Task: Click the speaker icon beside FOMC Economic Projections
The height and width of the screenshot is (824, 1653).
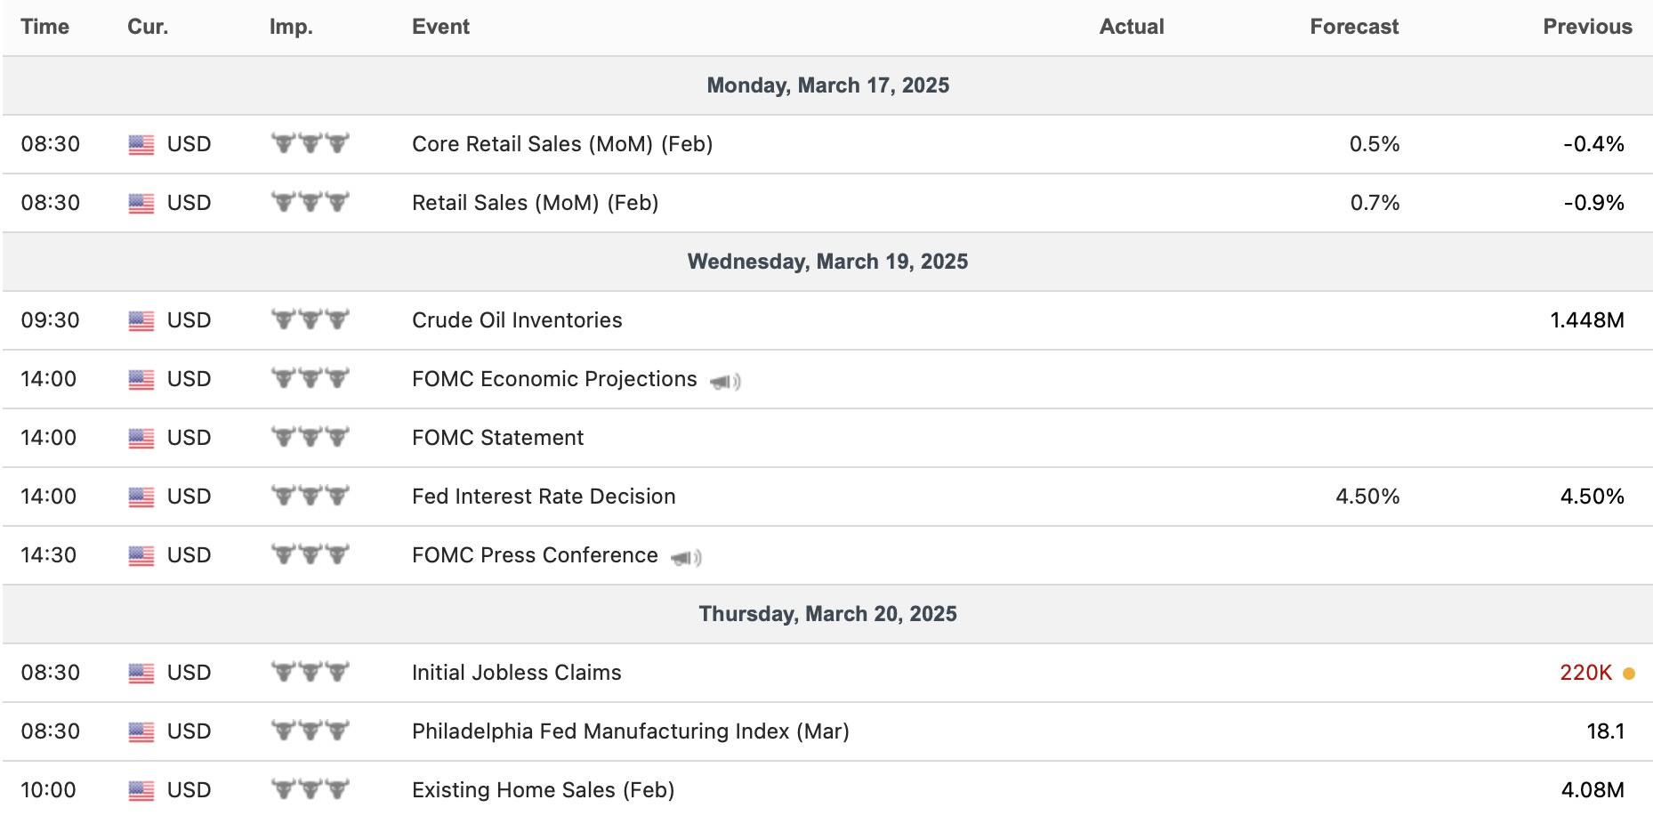Action: (725, 382)
